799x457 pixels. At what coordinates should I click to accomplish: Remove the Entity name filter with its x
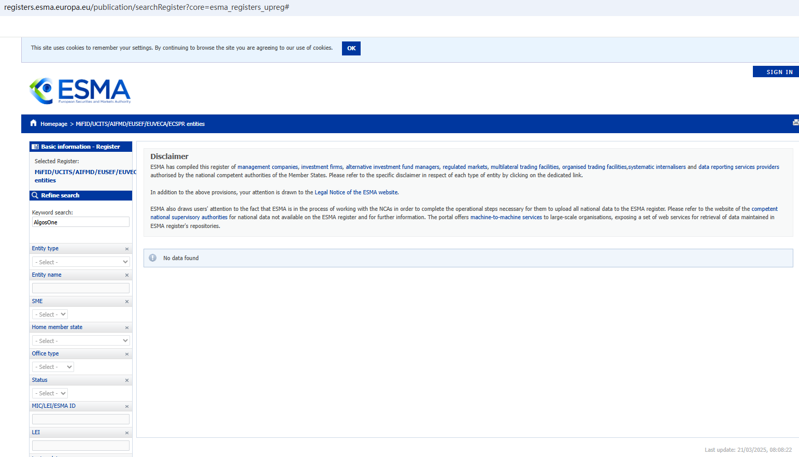click(x=127, y=275)
